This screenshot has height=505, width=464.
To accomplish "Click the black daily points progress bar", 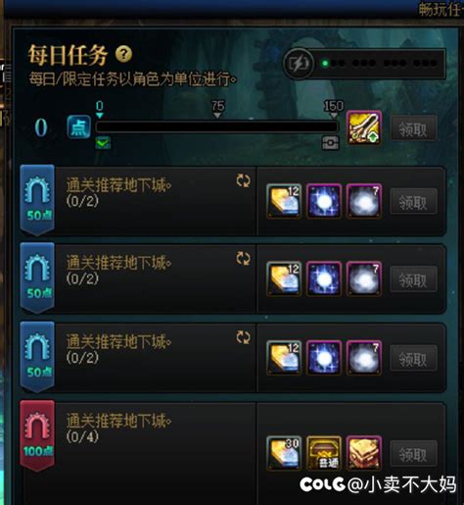I will (216, 126).
